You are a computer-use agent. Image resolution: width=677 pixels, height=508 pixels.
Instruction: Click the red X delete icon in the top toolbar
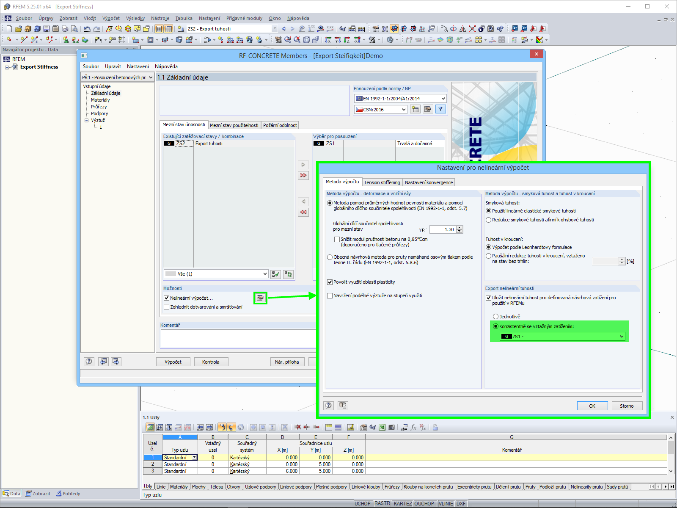pyautogui.click(x=472, y=29)
